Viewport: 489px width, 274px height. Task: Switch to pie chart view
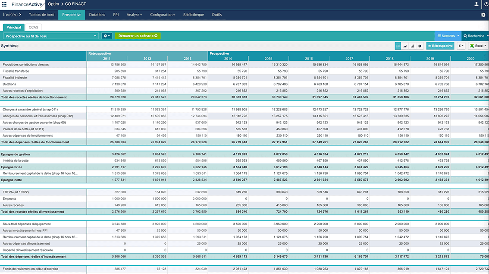click(x=420, y=46)
